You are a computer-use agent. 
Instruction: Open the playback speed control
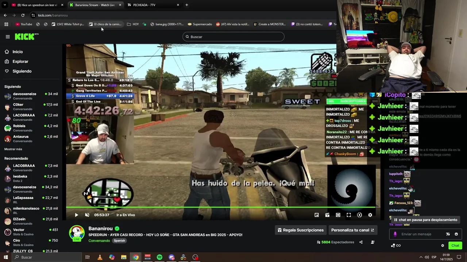pos(359,215)
